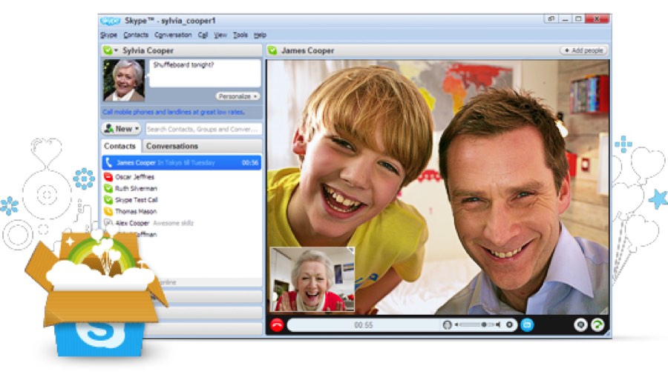Click Skype Test Call's green status icon

[x=108, y=200]
